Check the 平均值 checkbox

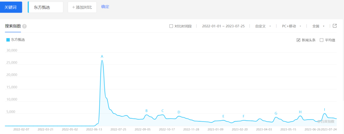coord(321,40)
